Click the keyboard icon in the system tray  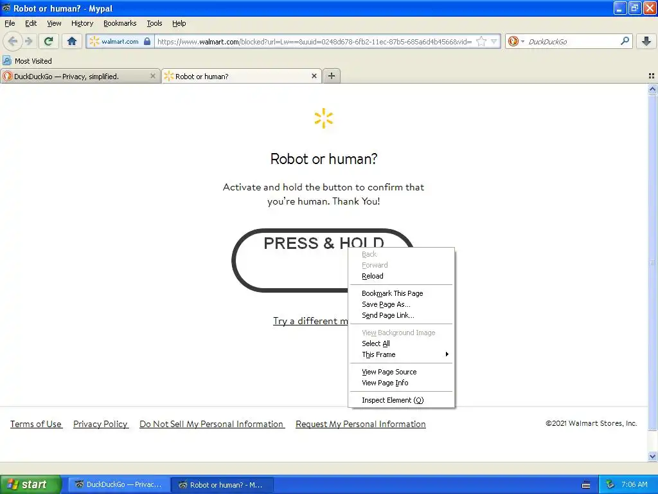[x=586, y=485]
